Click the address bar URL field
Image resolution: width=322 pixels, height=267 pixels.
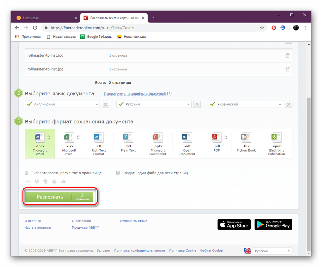(154, 28)
